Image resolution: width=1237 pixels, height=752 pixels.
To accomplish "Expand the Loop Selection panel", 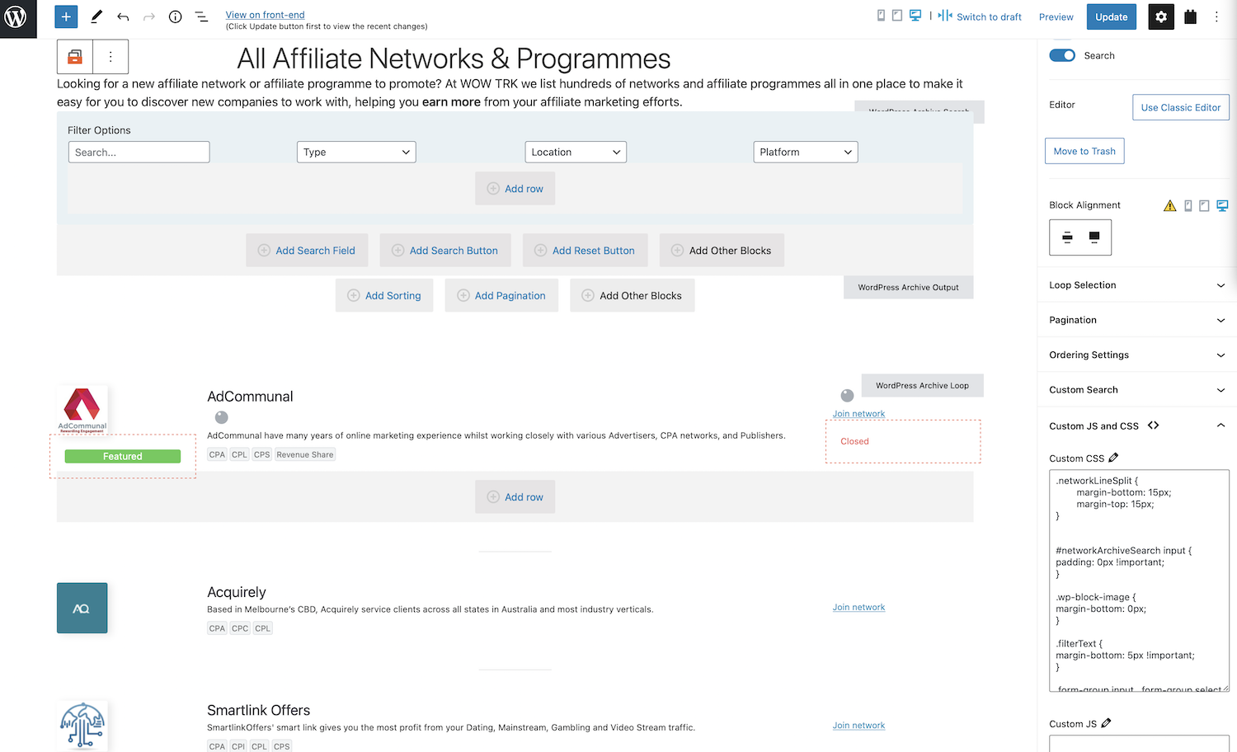I will 1136,285.
